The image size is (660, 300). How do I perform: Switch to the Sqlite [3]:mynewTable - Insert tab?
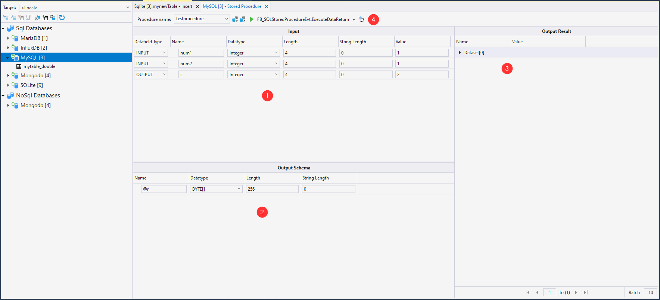163,6
